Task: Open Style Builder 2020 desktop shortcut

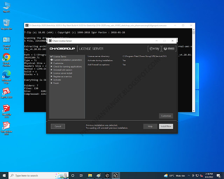Action: pos(6,128)
